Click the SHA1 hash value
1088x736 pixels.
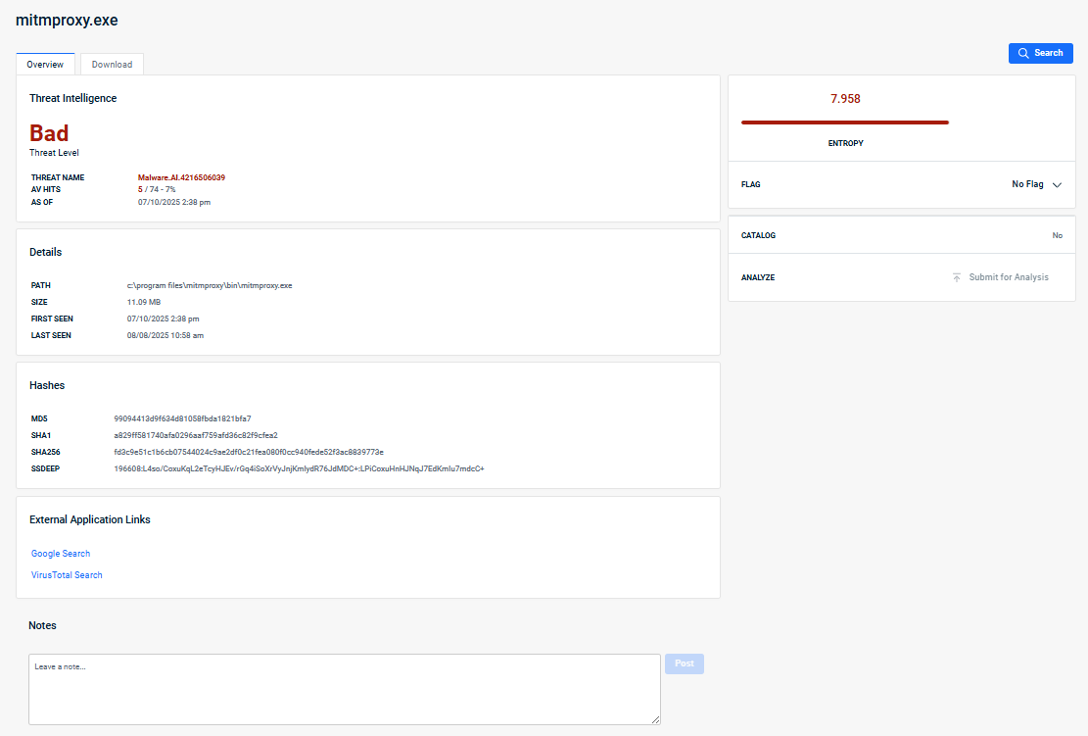[196, 435]
